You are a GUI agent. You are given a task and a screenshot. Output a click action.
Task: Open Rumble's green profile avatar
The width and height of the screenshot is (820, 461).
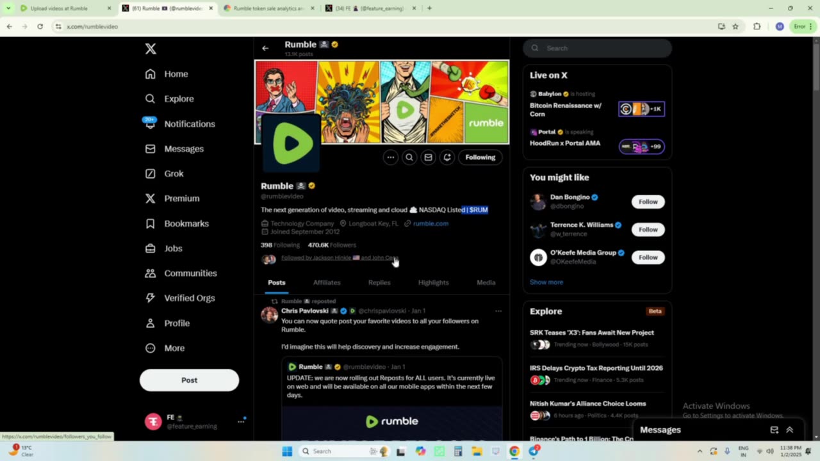[291, 143]
